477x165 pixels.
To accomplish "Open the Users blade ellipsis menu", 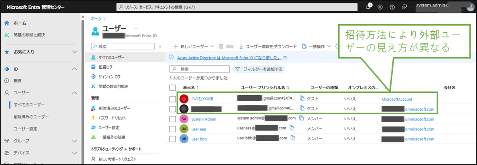I will click(x=136, y=29).
